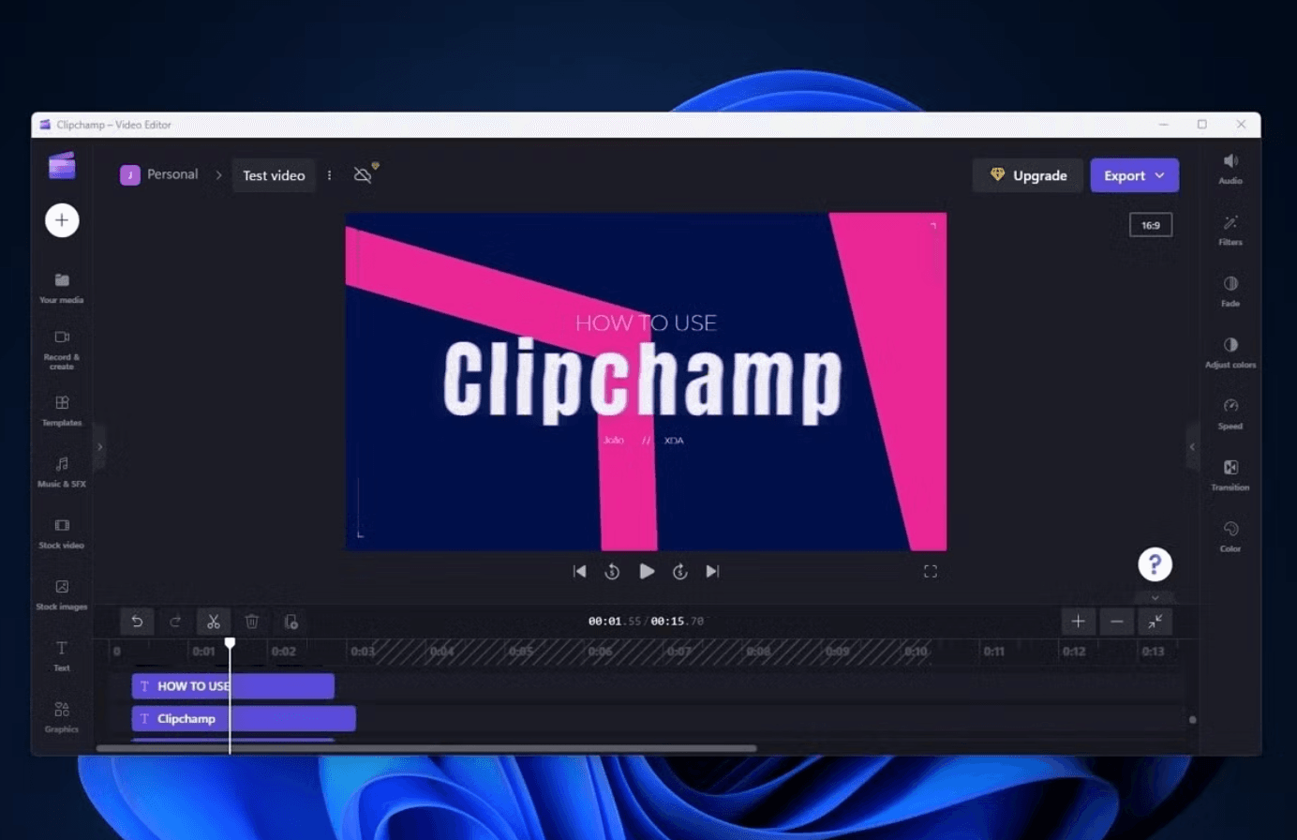The width and height of the screenshot is (1297, 840).
Task: Open the Filters panel
Action: click(x=1230, y=230)
